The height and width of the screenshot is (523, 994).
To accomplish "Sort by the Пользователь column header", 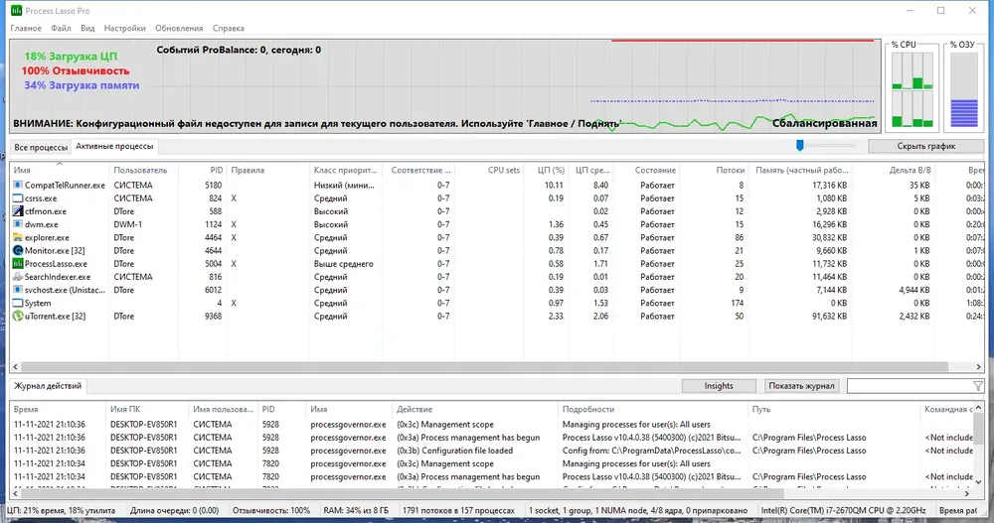I will [143, 170].
